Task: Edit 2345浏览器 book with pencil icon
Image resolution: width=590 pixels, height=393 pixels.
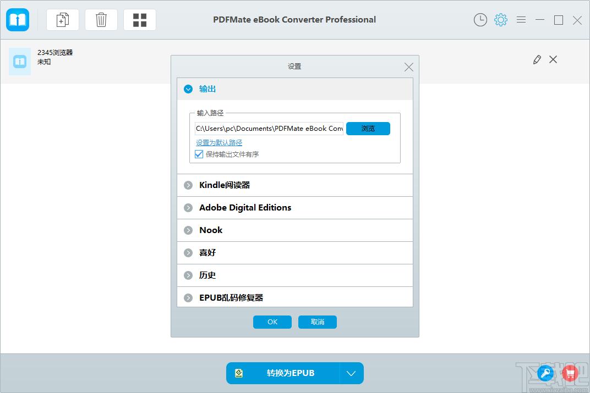Action: (537, 59)
